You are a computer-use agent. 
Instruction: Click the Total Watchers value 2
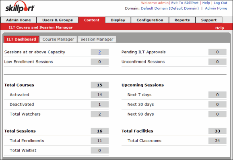(99, 114)
